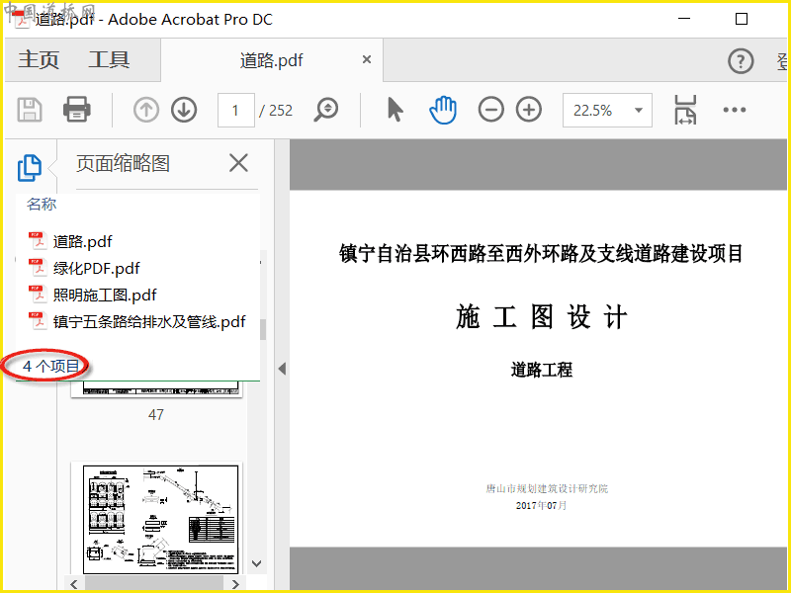Click the Save file icon
The image size is (791, 593).
[30, 110]
